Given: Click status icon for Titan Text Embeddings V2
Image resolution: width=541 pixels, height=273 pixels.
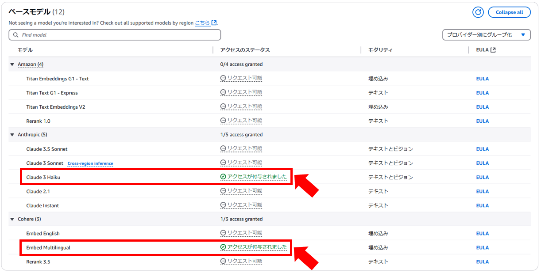Looking at the screenshot, I should pos(223,106).
